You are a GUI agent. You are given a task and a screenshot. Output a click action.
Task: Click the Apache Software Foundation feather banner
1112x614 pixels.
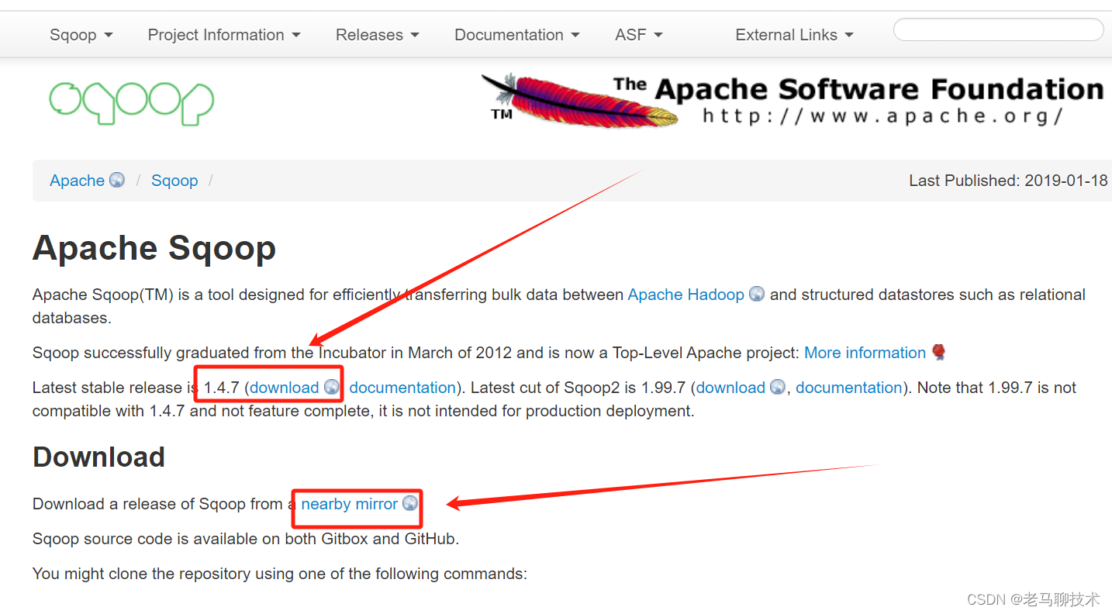(x=793, y=100)
